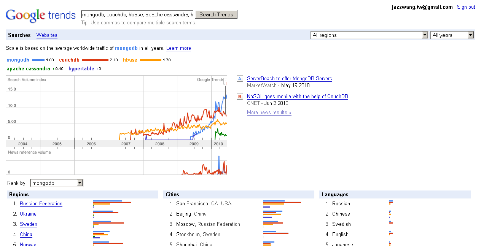
Task: Click the jazzwang.tw@gmail.com account email
Action: pyautogui.click(x=422, y=7)
